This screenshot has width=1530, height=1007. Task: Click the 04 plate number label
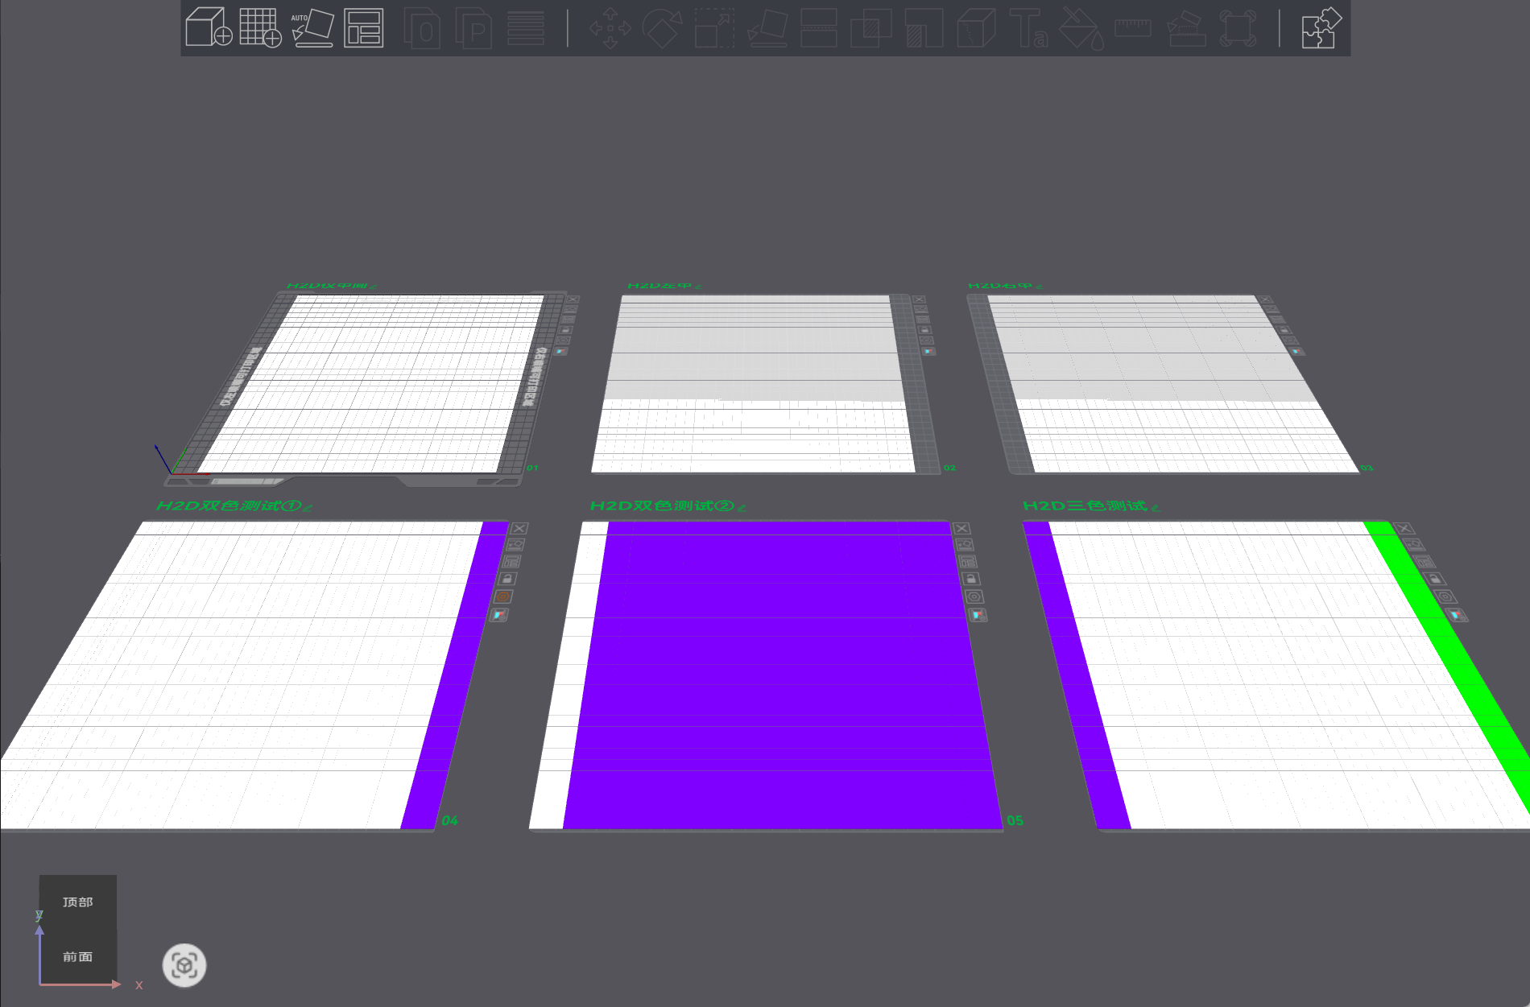[450, 820]
